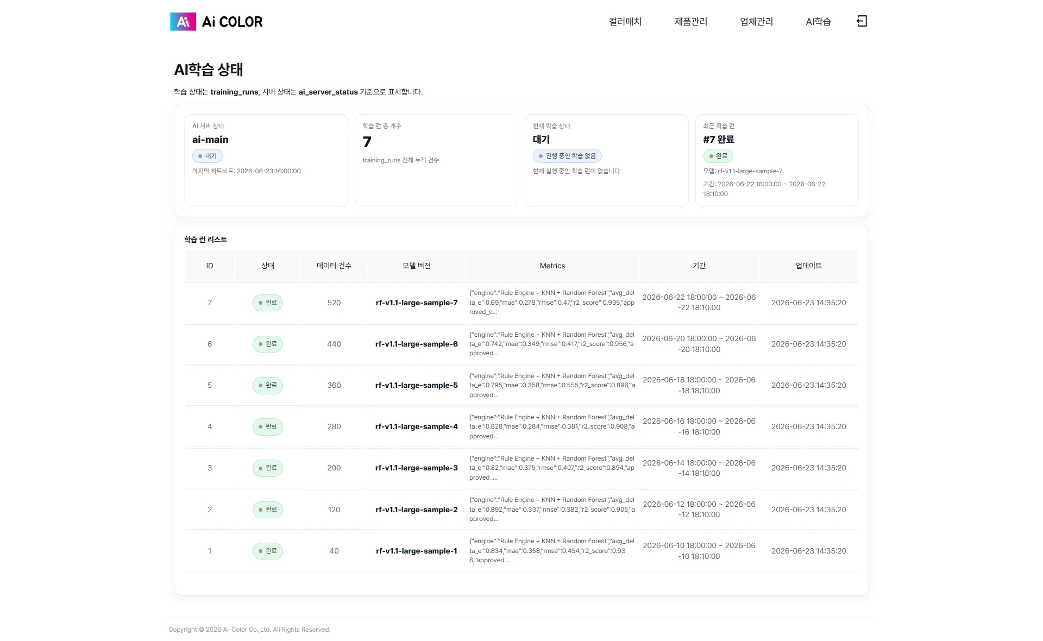Click the 대기 badge under ai-main
1043x641 pixels.
point(207,156)
